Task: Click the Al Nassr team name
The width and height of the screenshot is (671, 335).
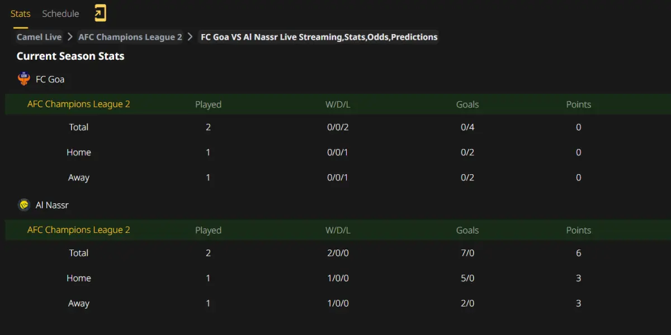Action: pos(52,205)
